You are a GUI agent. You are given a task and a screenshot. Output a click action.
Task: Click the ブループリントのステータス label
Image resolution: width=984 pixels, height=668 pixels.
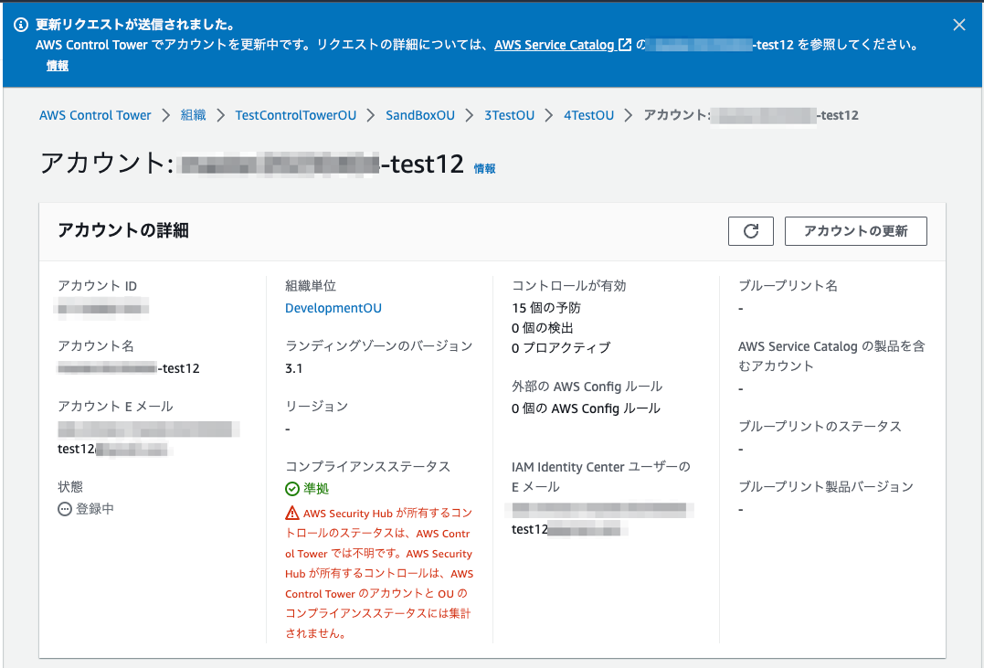coord(820,426)
